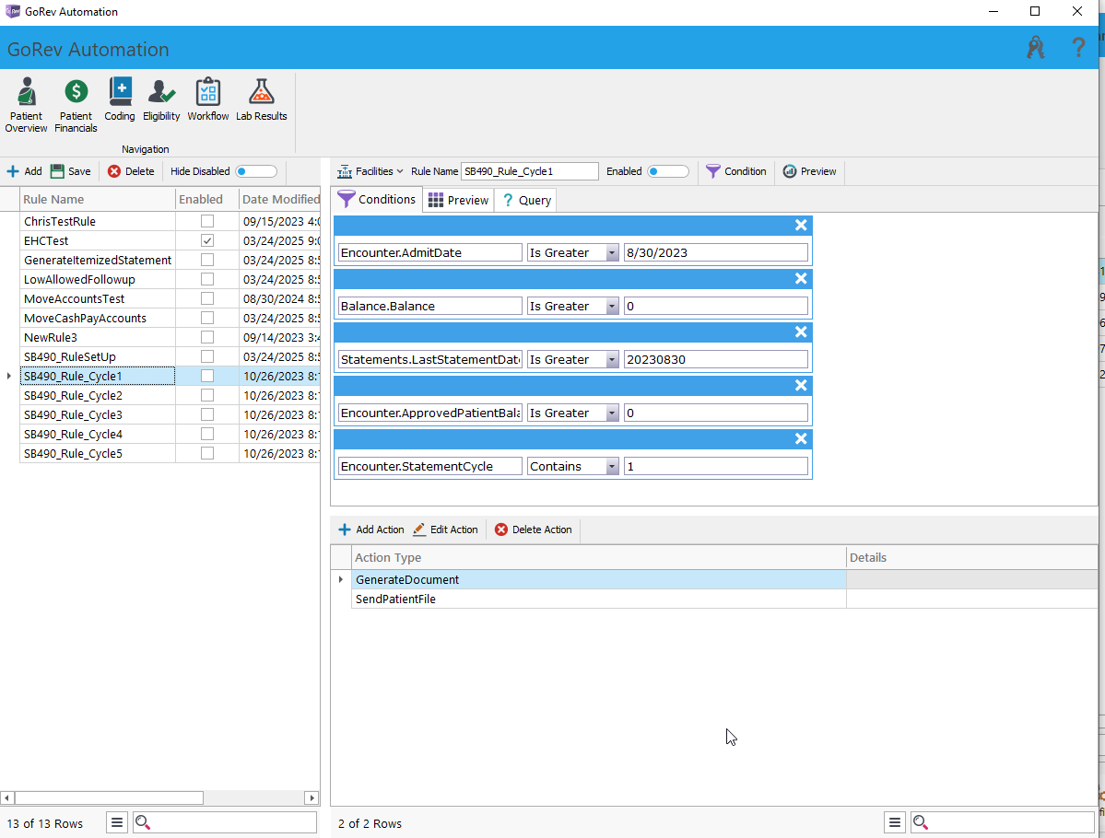Edit the Rule Name text field
Screen dimensions: 1105x838
pos(529,171)
